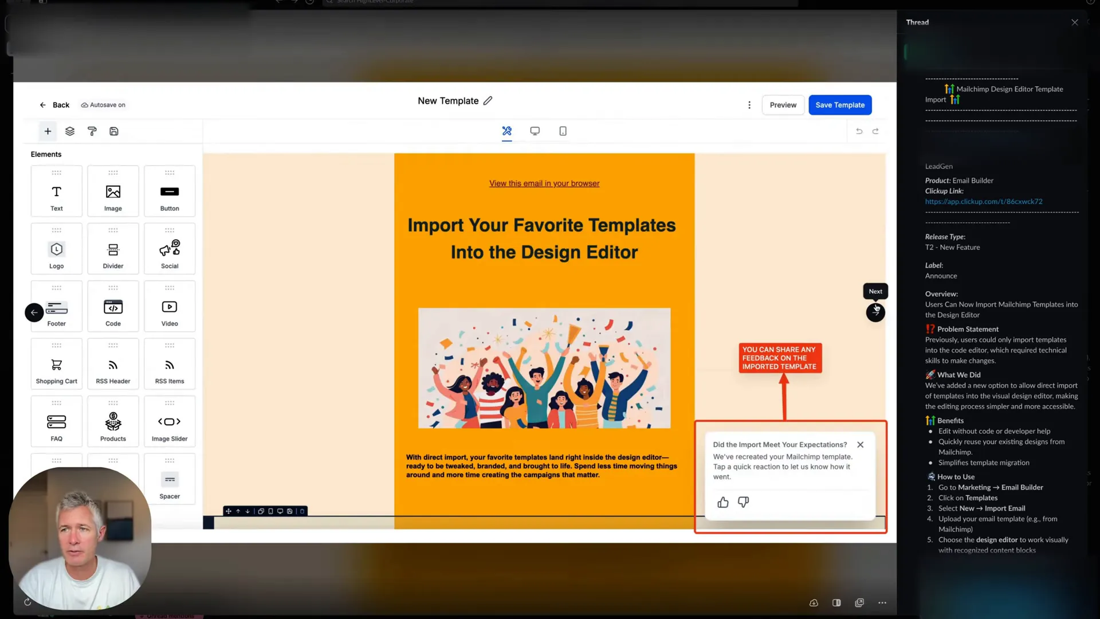Open the paint roller styles tab
The height and width of the screenshot is (619, 1100).
pyautogui.click(x=92, y=131)
